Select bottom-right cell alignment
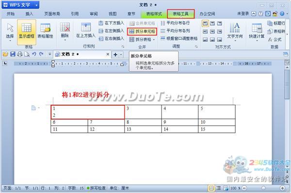 [x=220, y=40]
